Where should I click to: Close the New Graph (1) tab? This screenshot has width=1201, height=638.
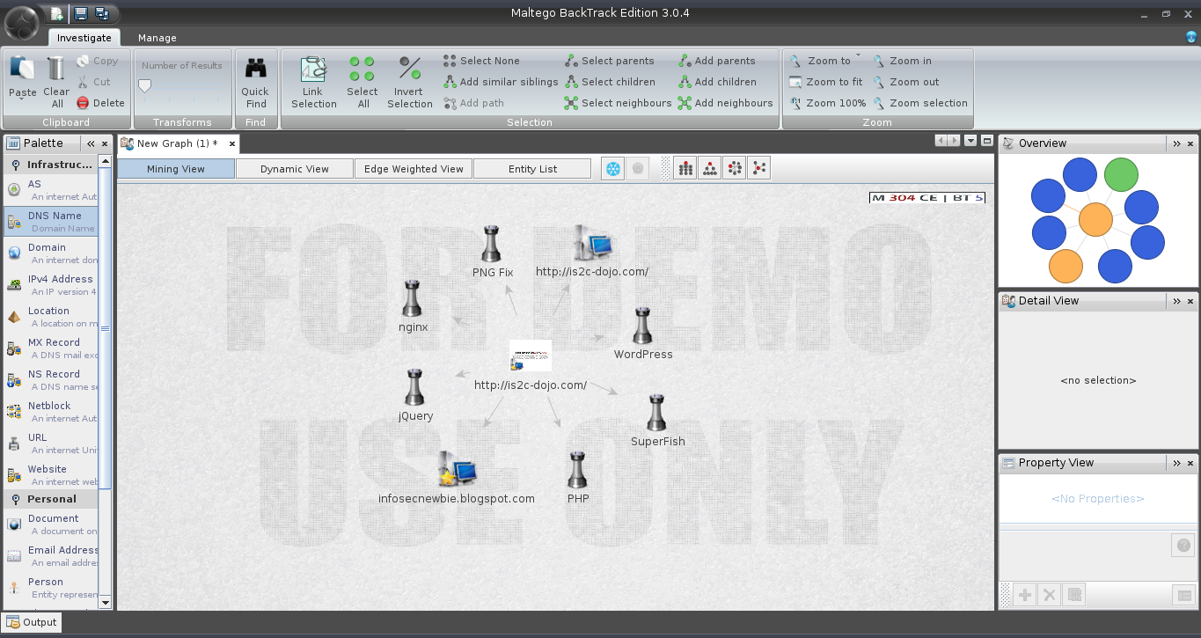tap(232, 143)
